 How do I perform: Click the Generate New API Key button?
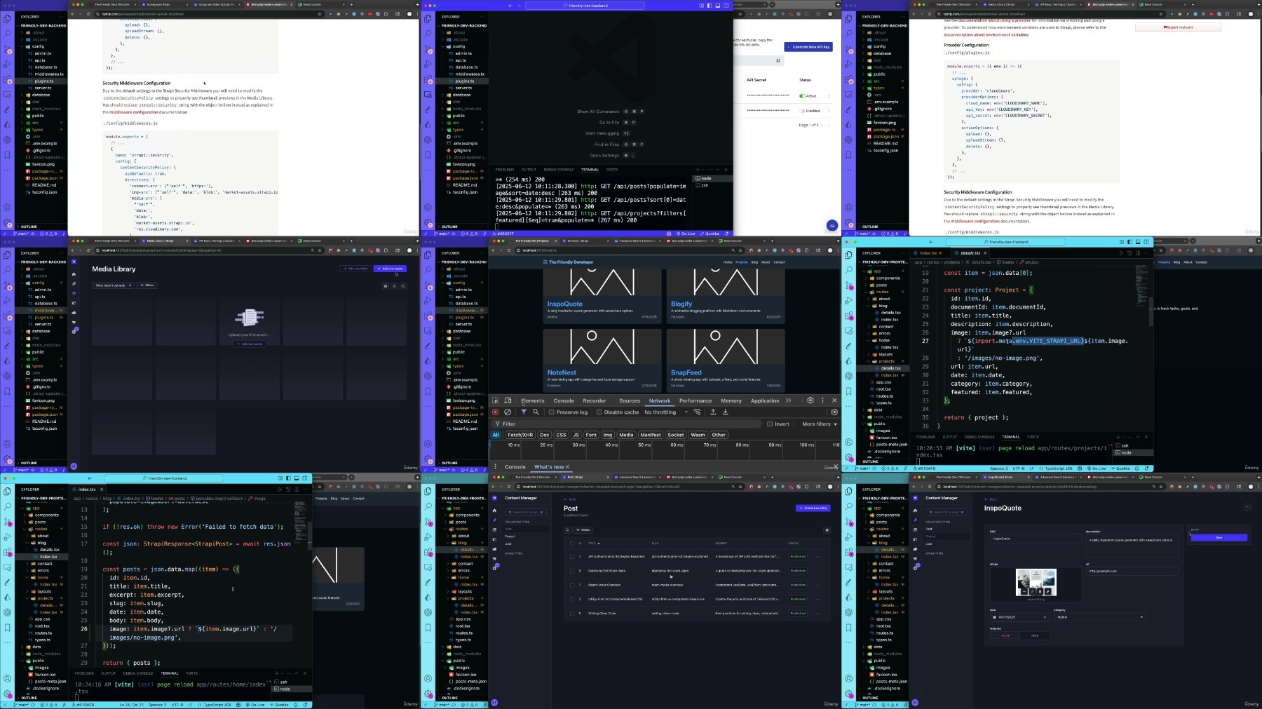click(x=808, y=47)
